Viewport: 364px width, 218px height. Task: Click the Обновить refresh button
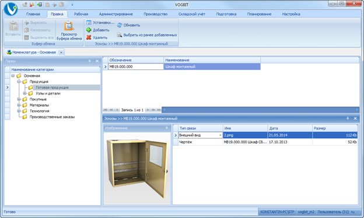click(x=128, y=25)
